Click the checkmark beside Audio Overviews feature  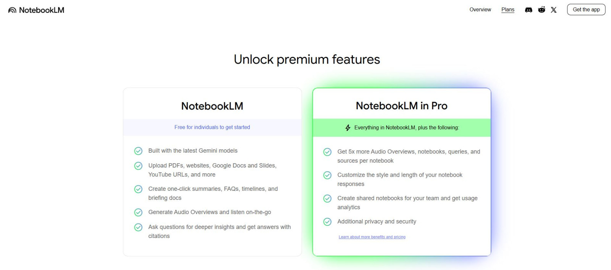138,212
